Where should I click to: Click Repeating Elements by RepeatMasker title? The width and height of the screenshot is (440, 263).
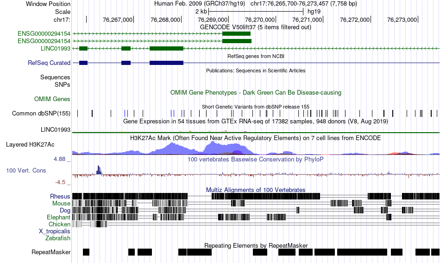point(256,245)
